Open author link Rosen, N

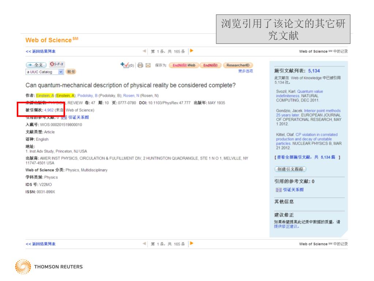click(131, 95)
